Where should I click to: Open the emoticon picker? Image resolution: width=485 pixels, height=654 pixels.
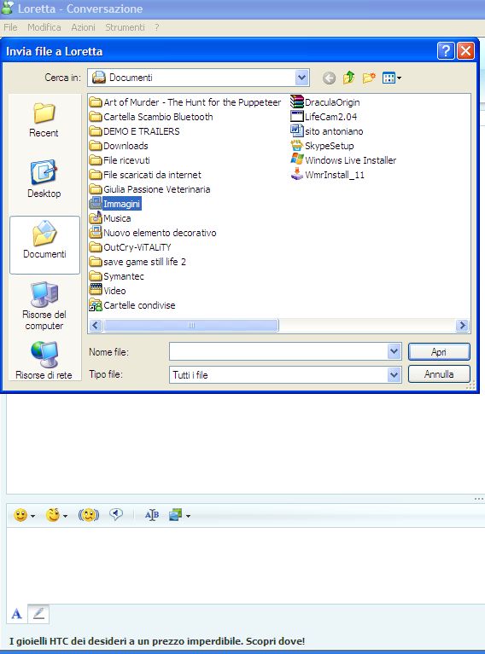click(20, 516)
